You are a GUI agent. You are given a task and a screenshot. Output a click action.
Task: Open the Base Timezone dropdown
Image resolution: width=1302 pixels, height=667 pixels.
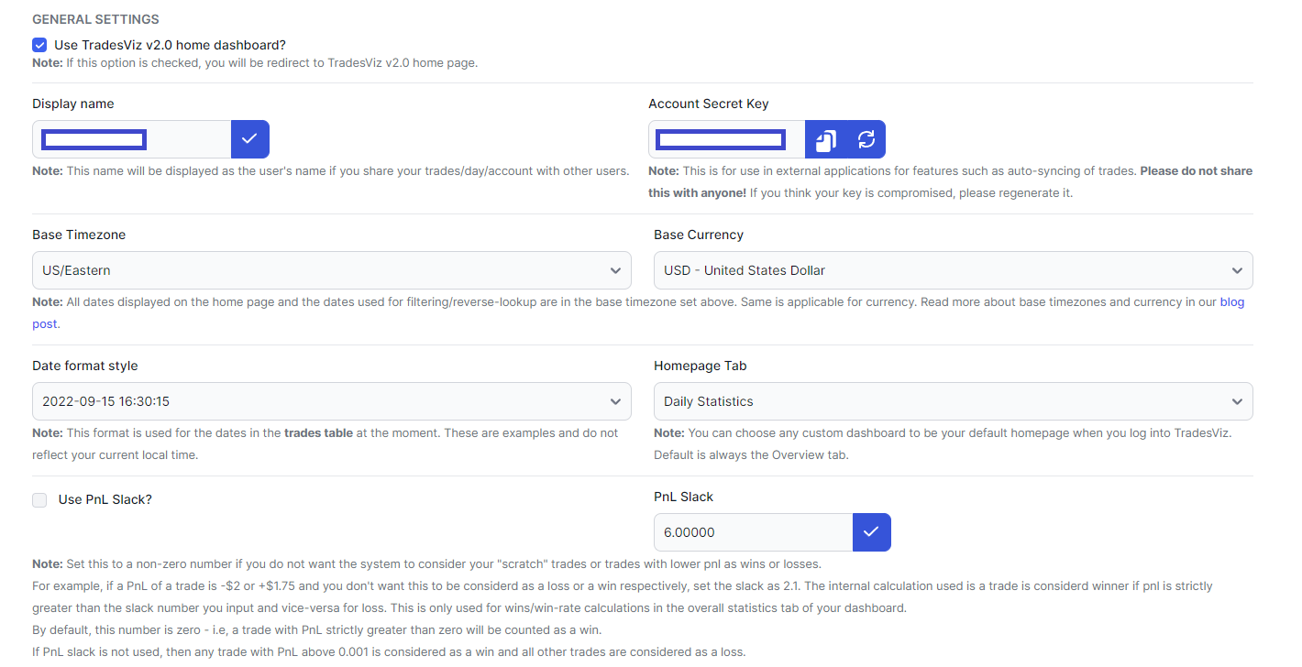(x=332, y=270)
